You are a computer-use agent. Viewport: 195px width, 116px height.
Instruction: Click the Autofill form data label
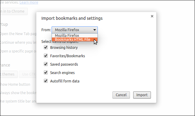pos(65,81)
